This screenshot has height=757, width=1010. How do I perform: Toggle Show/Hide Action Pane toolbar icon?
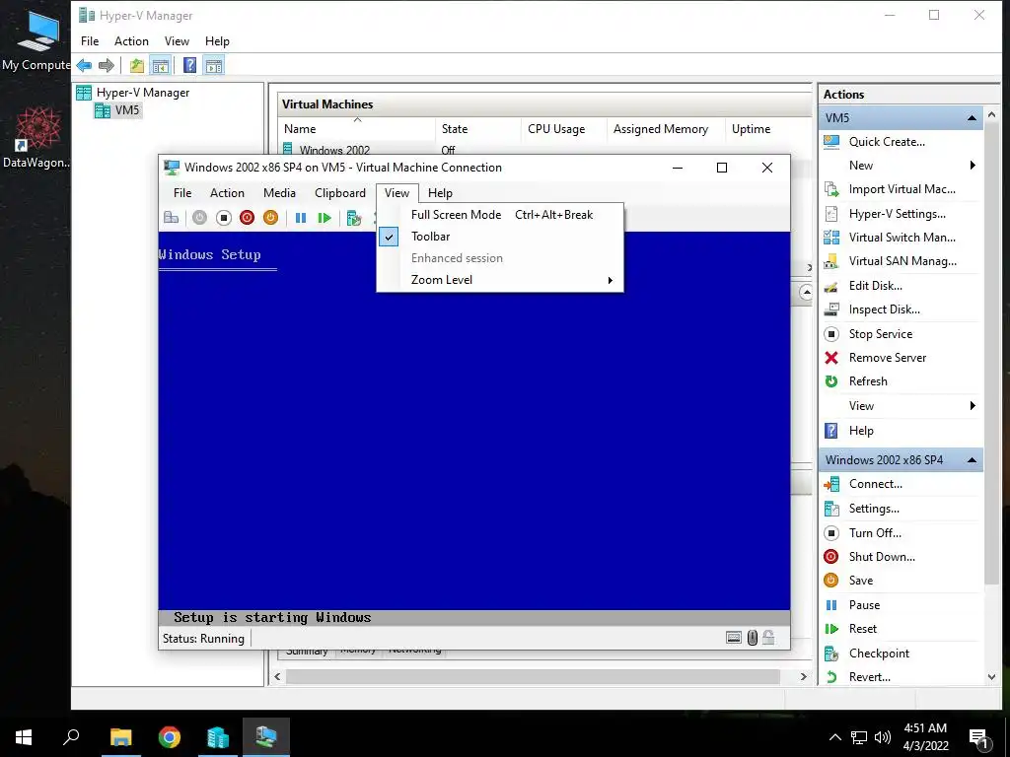(214, 65)
